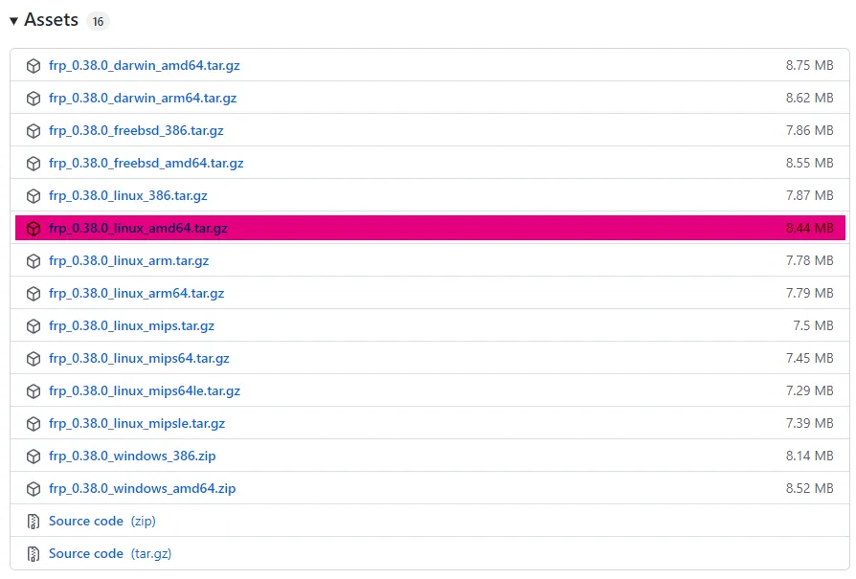Screen dimensions: 856x579
Task: Click package icon beside darwin_amd64 tarball
Action: point(34,66)
